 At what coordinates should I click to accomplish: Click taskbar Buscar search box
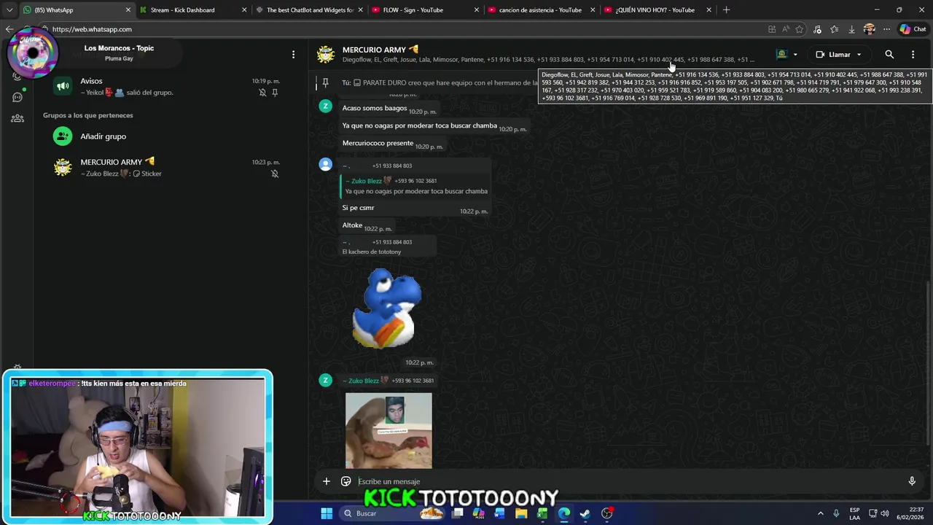pos(392,513)
